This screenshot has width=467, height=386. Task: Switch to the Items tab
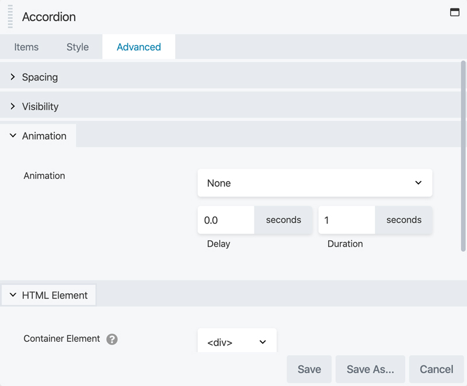click(x=26, y=47)
